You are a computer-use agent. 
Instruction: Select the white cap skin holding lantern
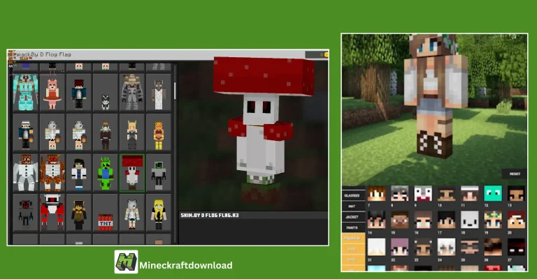[25, 133]
